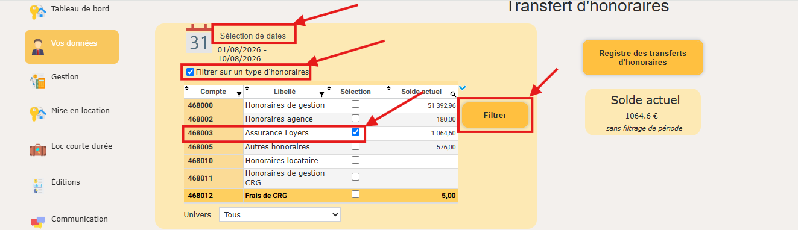Uncheck Filtrer sur un type d'honoraires
798x230 pixels.
coord(190,72)
